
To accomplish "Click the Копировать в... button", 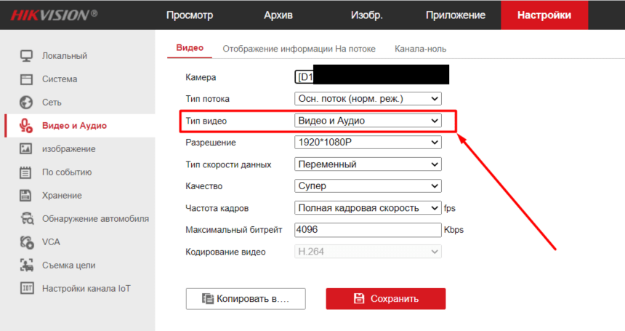I will pos(246,298).
